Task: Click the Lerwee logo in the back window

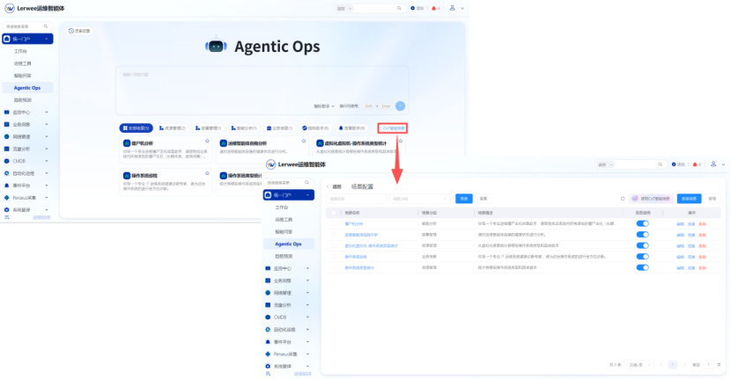Action: tap(10, 9)
